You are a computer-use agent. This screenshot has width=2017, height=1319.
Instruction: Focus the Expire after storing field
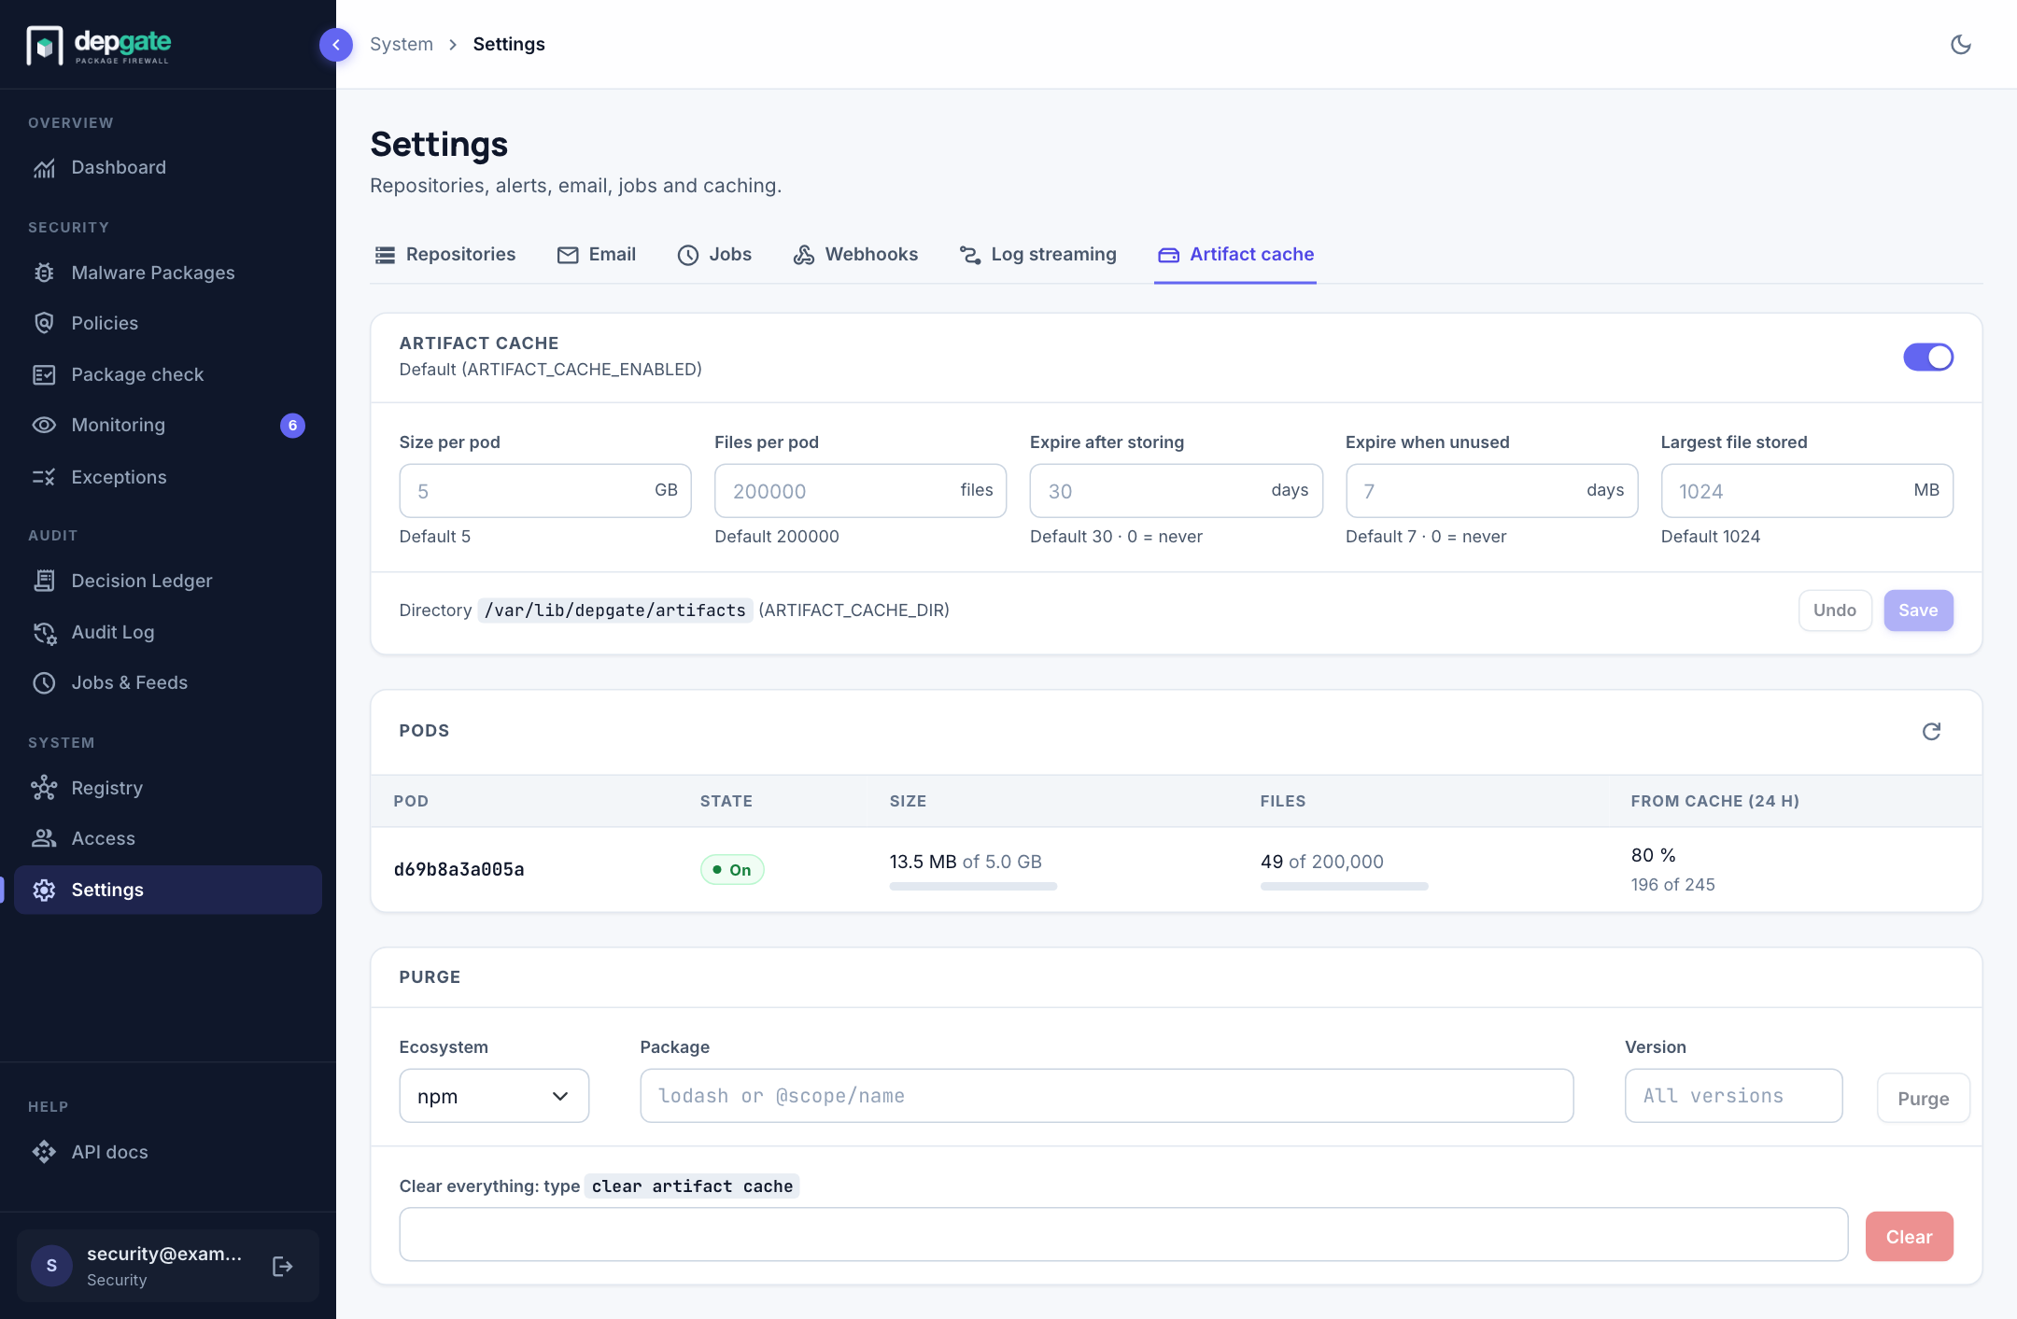tap(1176, 491)
